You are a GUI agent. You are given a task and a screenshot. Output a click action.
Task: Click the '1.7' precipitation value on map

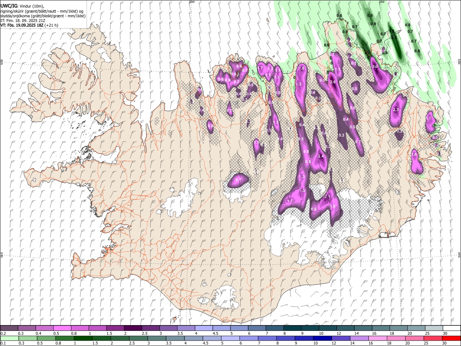click(261, 68)
